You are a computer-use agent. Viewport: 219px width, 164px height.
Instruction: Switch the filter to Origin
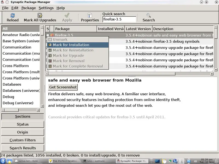23,132
